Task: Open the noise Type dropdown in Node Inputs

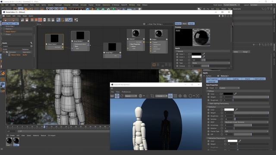Action: pyautogui.click(x=211, y=63)
